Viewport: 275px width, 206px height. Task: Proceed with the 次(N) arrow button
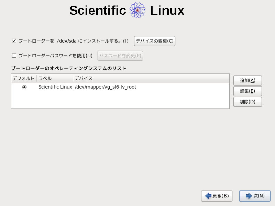click(255, 196)
